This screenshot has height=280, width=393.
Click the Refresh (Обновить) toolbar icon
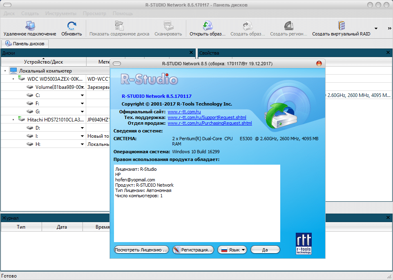point(71,27)
